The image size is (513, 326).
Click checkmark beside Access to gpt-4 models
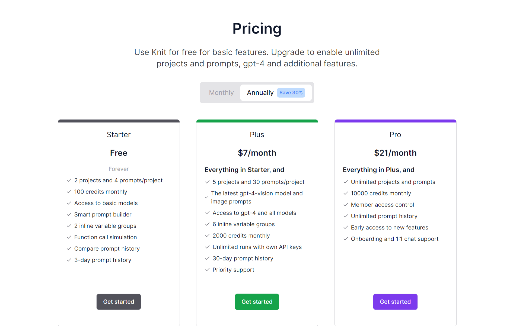208,213
